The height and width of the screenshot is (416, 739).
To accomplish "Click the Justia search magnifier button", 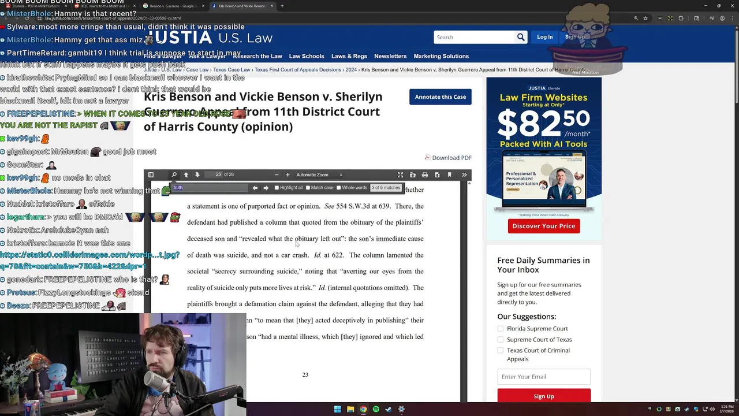I will 521,37.
